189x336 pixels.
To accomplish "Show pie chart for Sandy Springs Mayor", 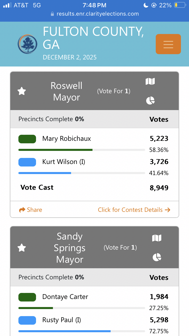I will click(157, 257).
